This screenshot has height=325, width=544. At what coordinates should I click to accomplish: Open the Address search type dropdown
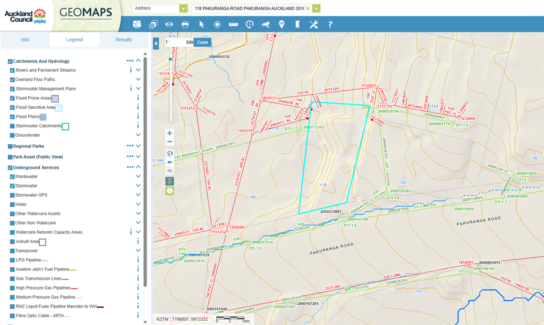183,8
